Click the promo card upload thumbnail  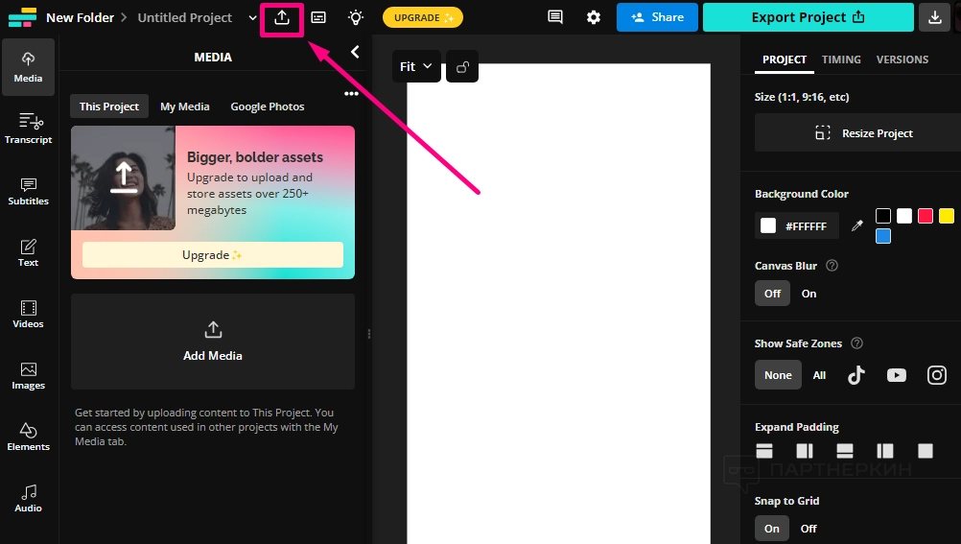point(123,177)
